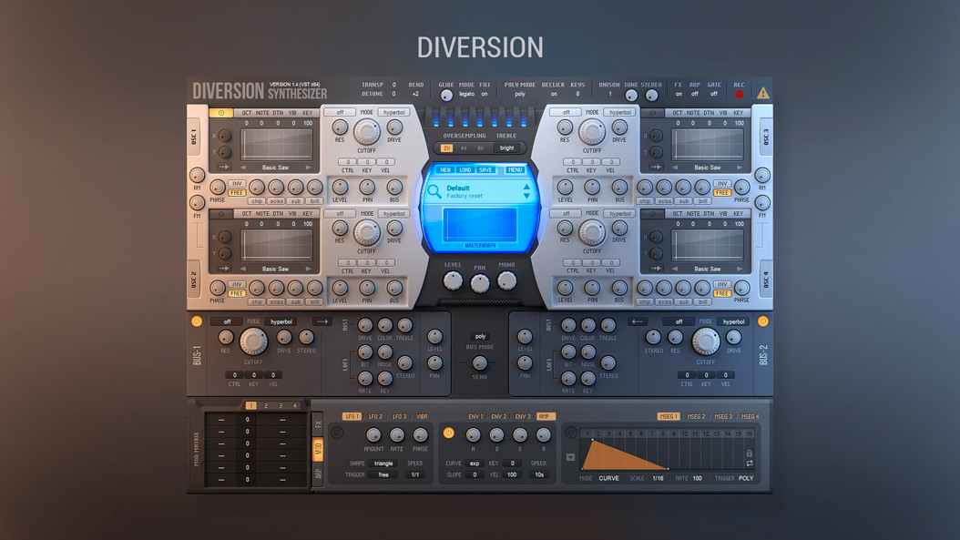The width and height of the screenshot is (960, 540).
Task: Click the OSC 3 routing arrow icon
Action: point(657,168)
